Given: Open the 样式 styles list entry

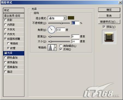Looking at the screenshot, I should [14, 10].
